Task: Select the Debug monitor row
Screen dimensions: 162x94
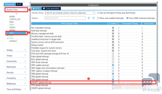Action: pyautogui.click(x=94, y=45)
